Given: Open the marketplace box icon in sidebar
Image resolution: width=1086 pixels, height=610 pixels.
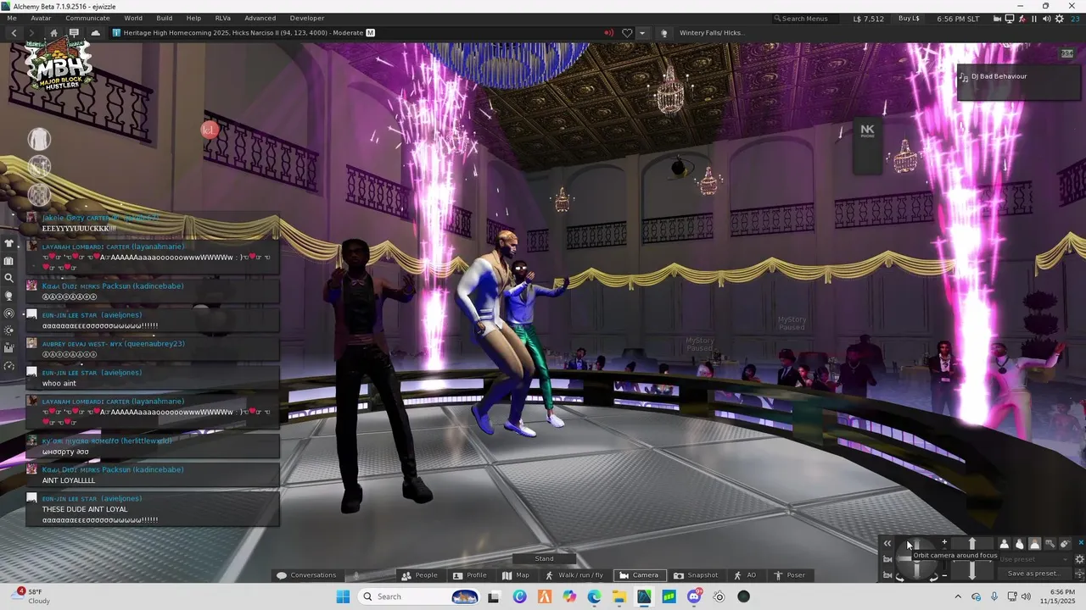Looking at the screenshot, I should (8, 348).
